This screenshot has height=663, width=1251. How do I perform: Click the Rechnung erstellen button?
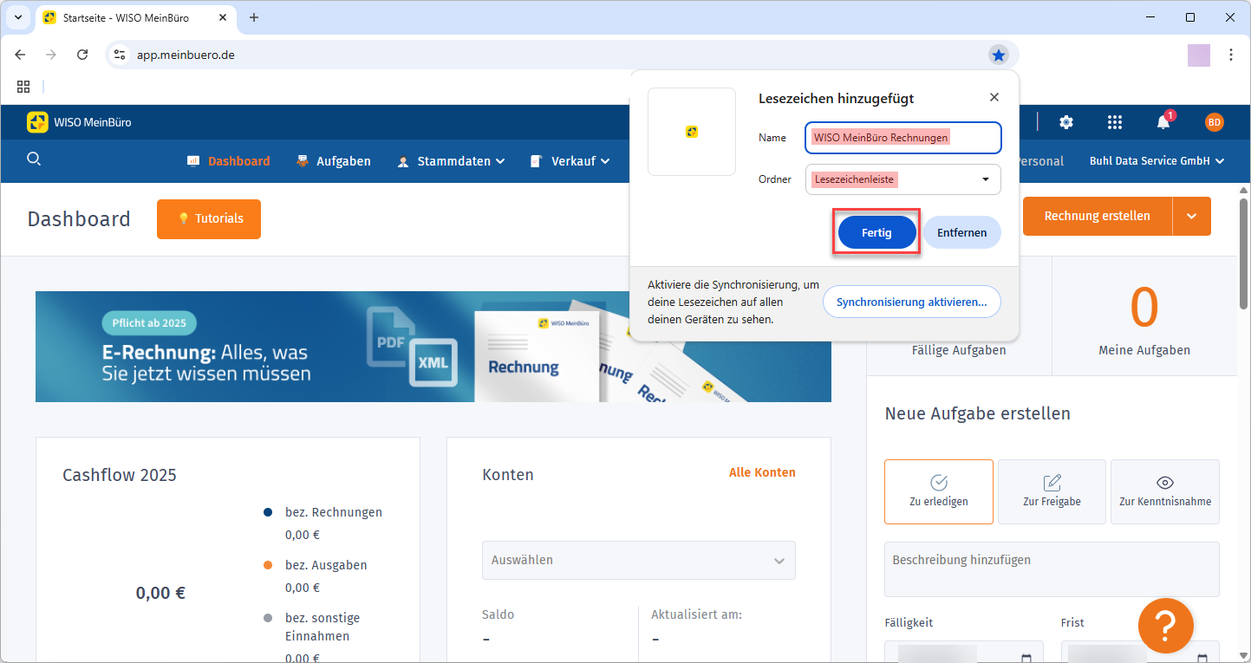click(x=1098, y=217)
